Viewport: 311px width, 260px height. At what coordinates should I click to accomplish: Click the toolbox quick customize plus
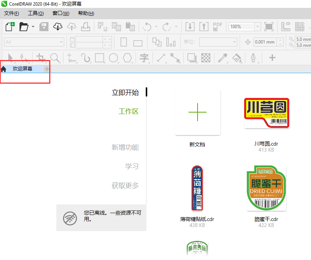pyautogui.click(x=272, y=58)
